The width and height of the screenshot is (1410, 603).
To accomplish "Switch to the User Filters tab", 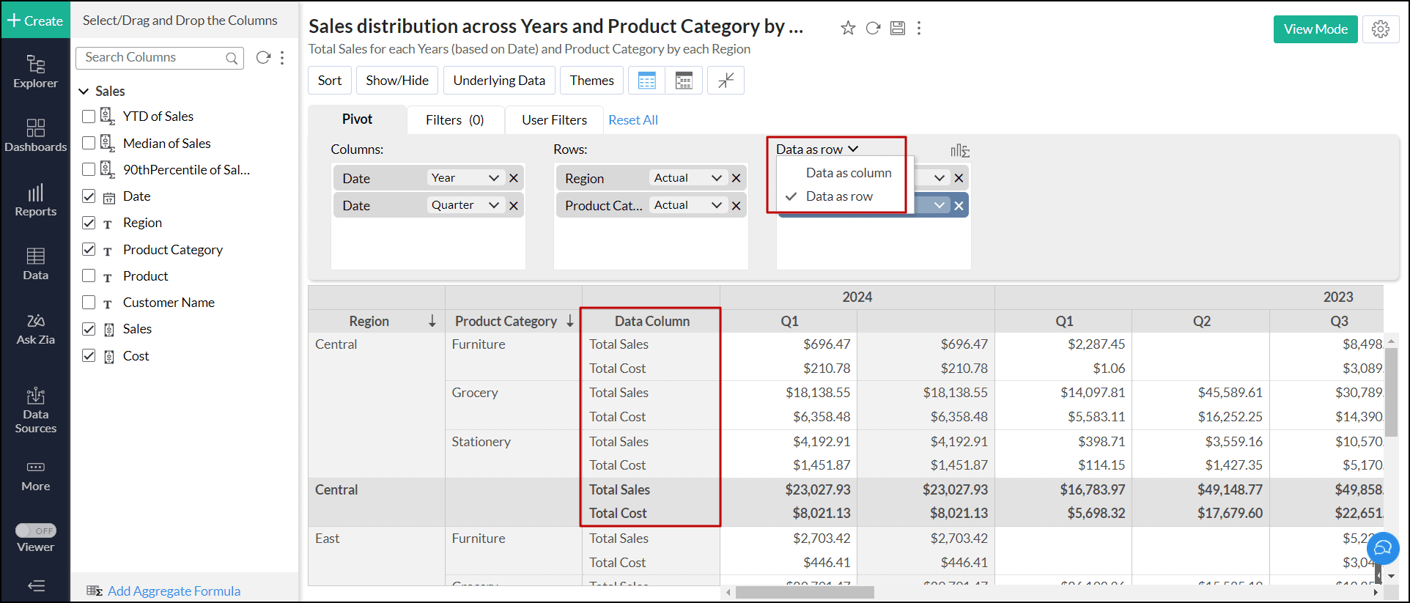I will pos(554,120).
